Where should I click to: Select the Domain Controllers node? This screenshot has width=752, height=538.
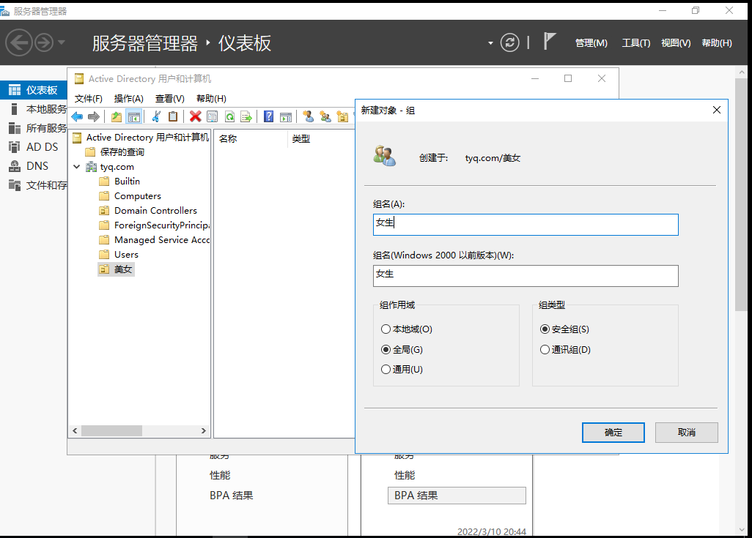click(x=148, y=211)
